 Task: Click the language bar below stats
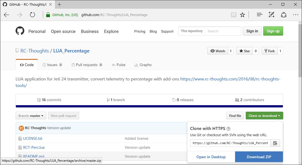(x=149, y=106)
